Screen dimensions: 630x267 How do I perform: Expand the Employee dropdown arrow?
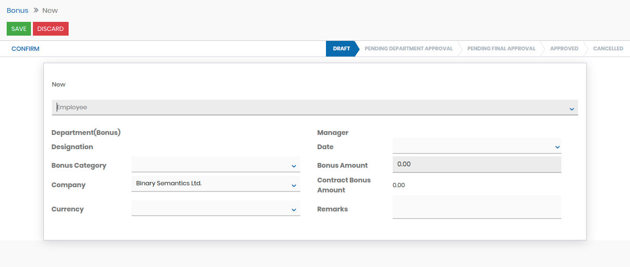571,109
